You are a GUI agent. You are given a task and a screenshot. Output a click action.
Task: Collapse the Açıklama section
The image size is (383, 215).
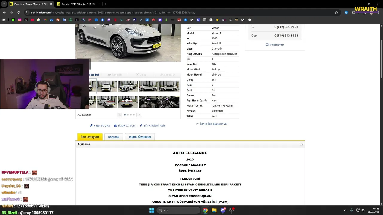pos(302,144)
